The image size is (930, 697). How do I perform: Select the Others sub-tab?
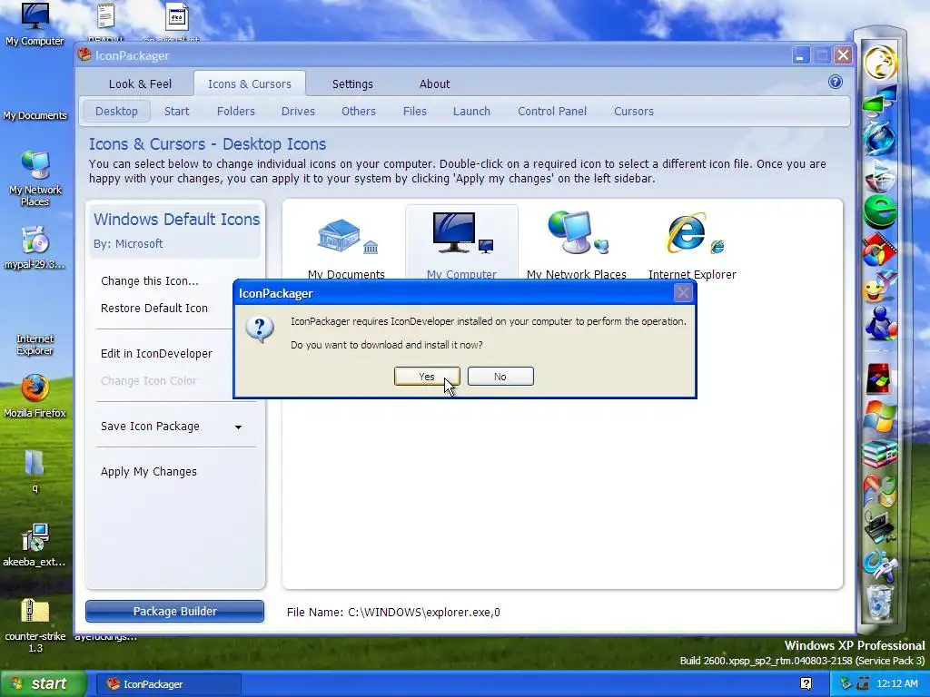click(358, 112)
